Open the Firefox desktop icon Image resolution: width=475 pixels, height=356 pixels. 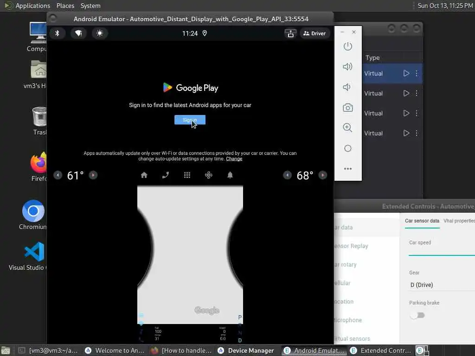click(x=39, y=167)
